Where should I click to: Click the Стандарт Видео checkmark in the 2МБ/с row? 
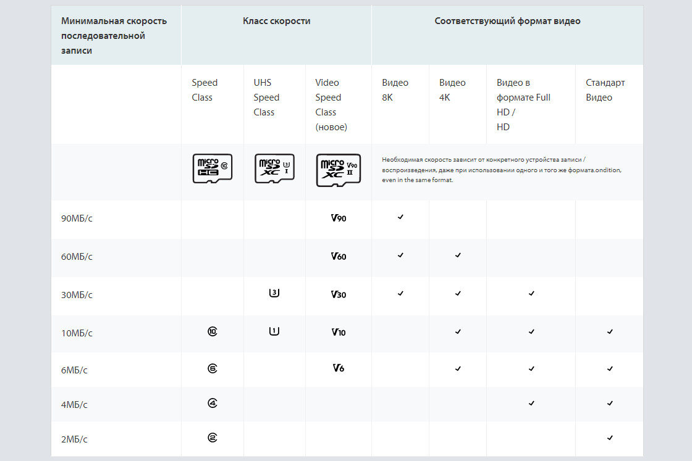[610, 438]
